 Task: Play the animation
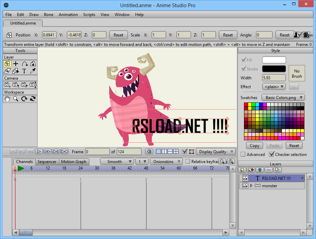pos(39,152)
